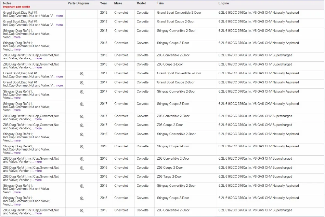
Task: Click 'more' in 2017 Z06 Convertible row
Action: point(38,119)
